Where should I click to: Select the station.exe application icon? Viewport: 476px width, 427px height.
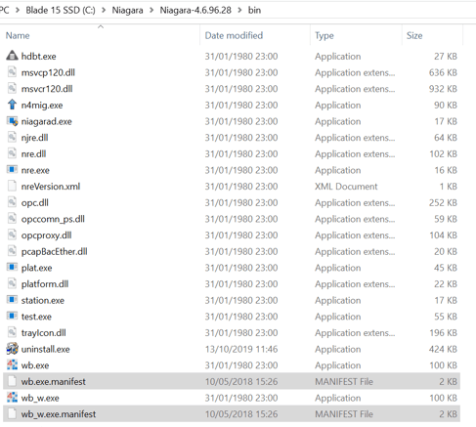pos(12,299)
